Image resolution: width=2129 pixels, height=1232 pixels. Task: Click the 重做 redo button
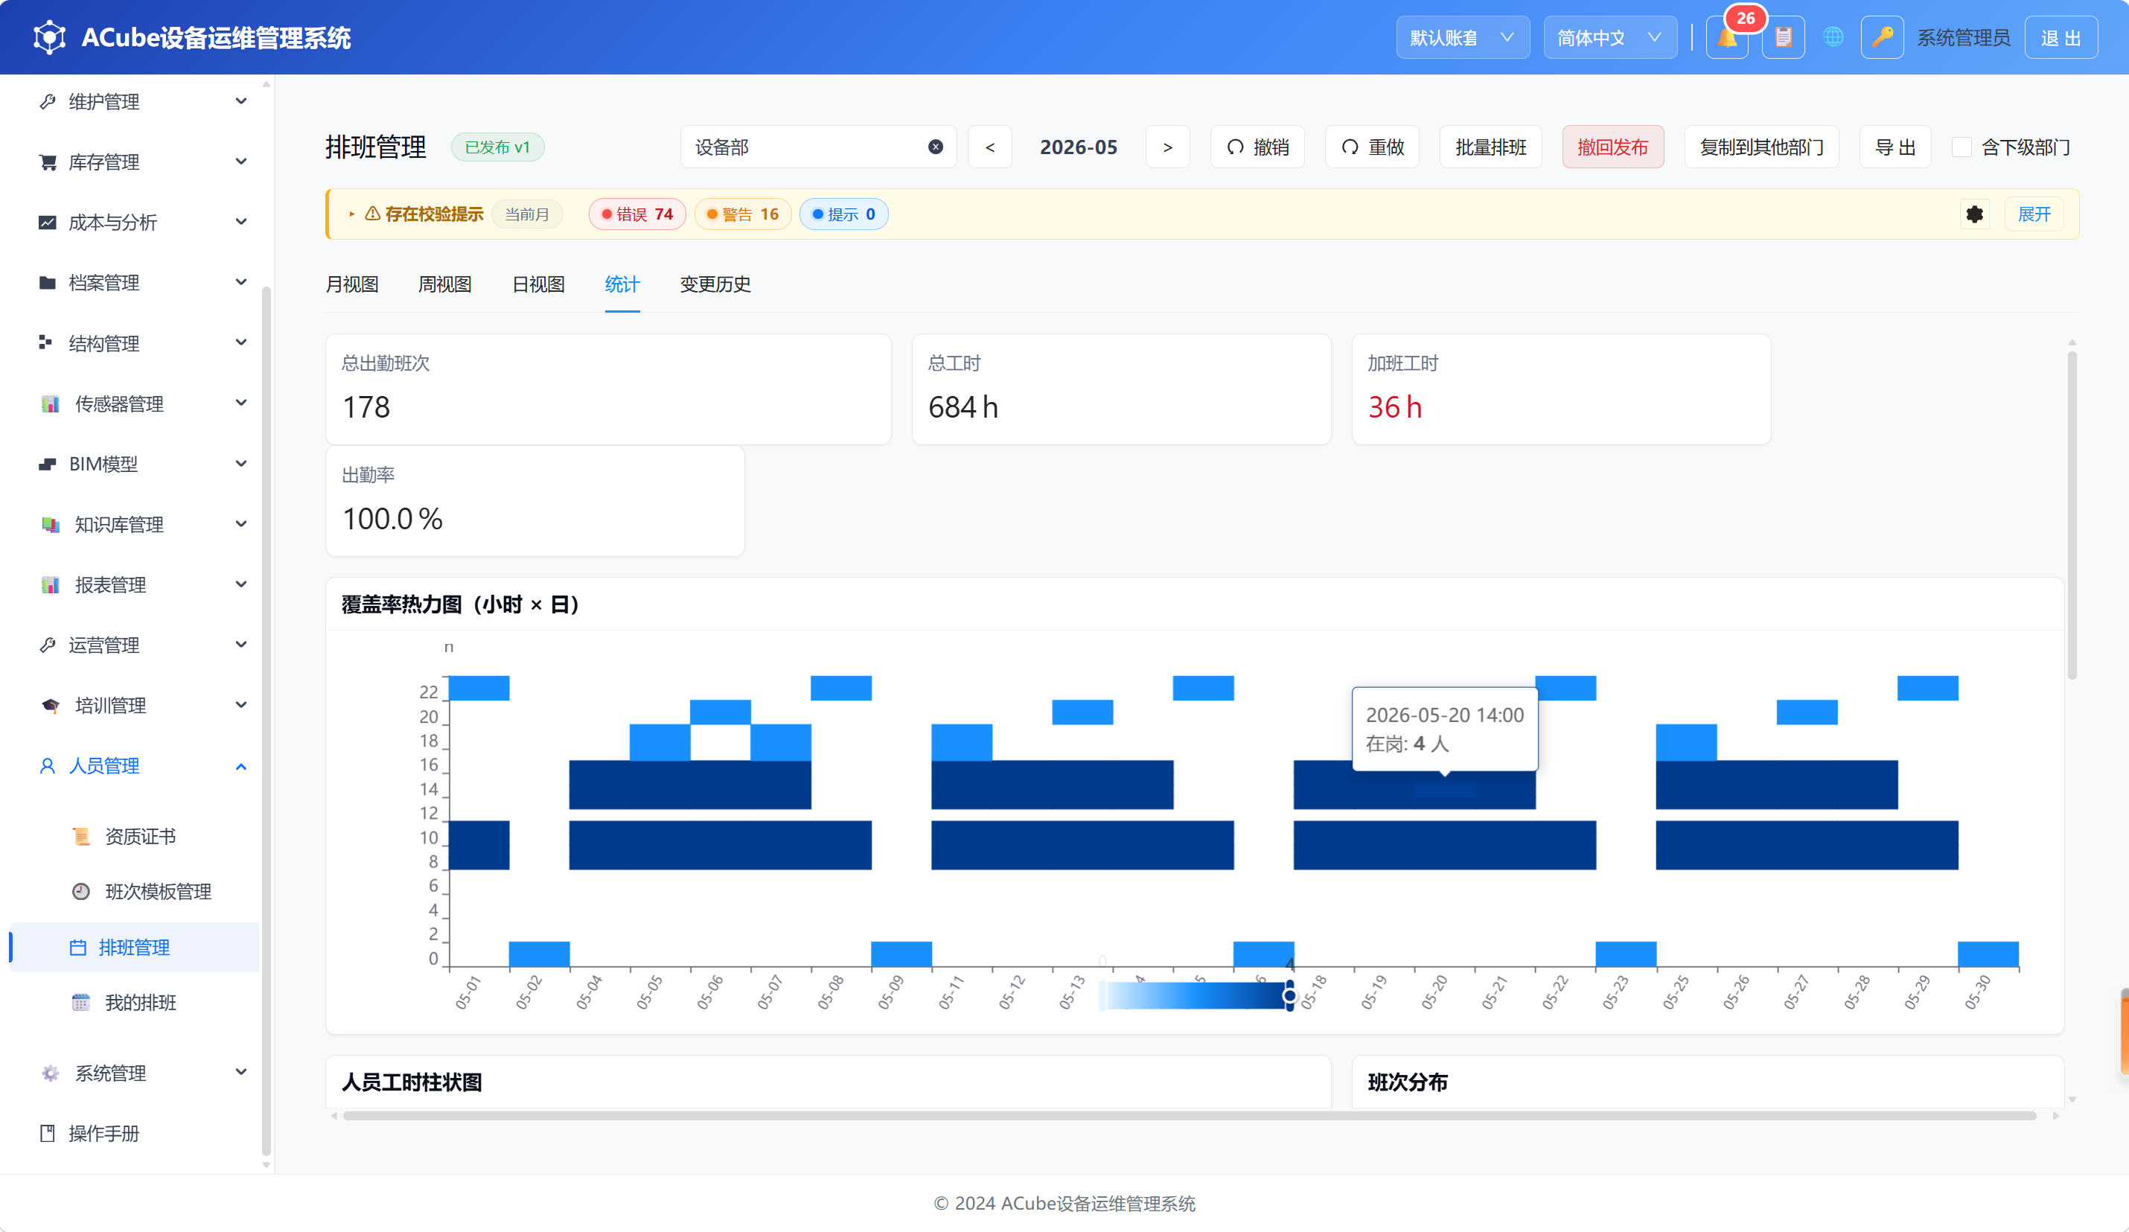tap(1372, 147)
